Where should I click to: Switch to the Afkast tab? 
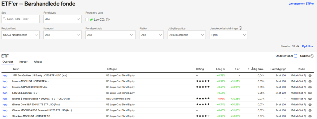pyautogui.click(x=38, y=62)
